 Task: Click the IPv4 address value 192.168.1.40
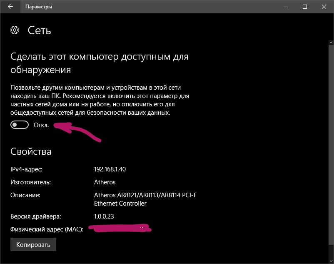(110, 169)
